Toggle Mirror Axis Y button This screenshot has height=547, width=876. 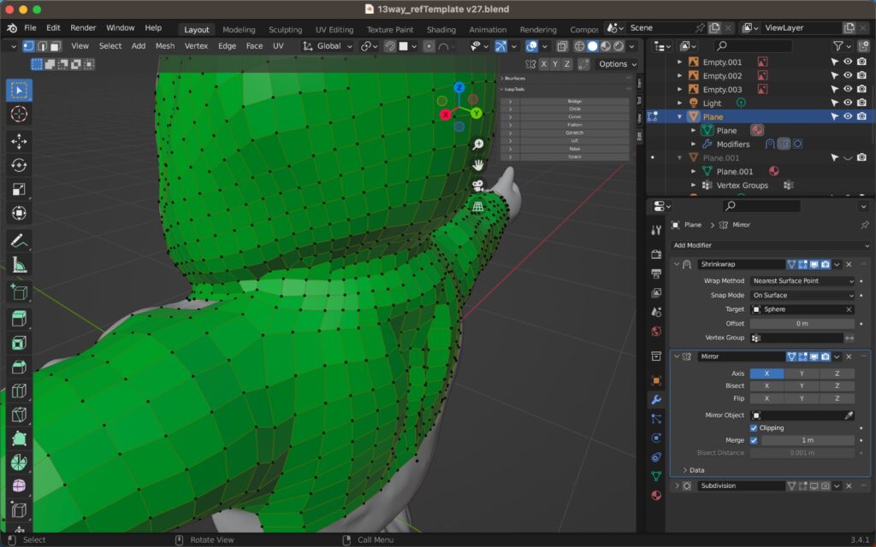coord(802,373)
